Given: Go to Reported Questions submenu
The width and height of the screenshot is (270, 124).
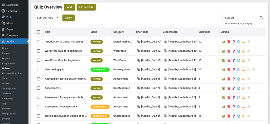Looking at the screenshot, I should (x=12, y=73).
